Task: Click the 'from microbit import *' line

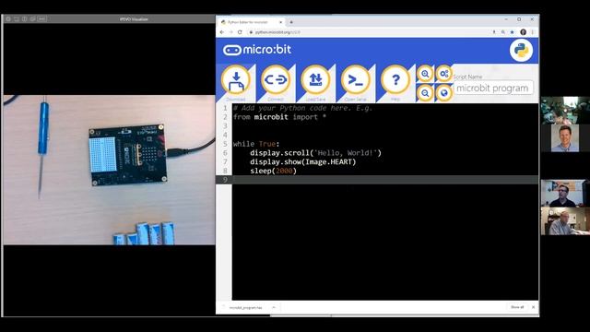Action: (x=279, y=117)
